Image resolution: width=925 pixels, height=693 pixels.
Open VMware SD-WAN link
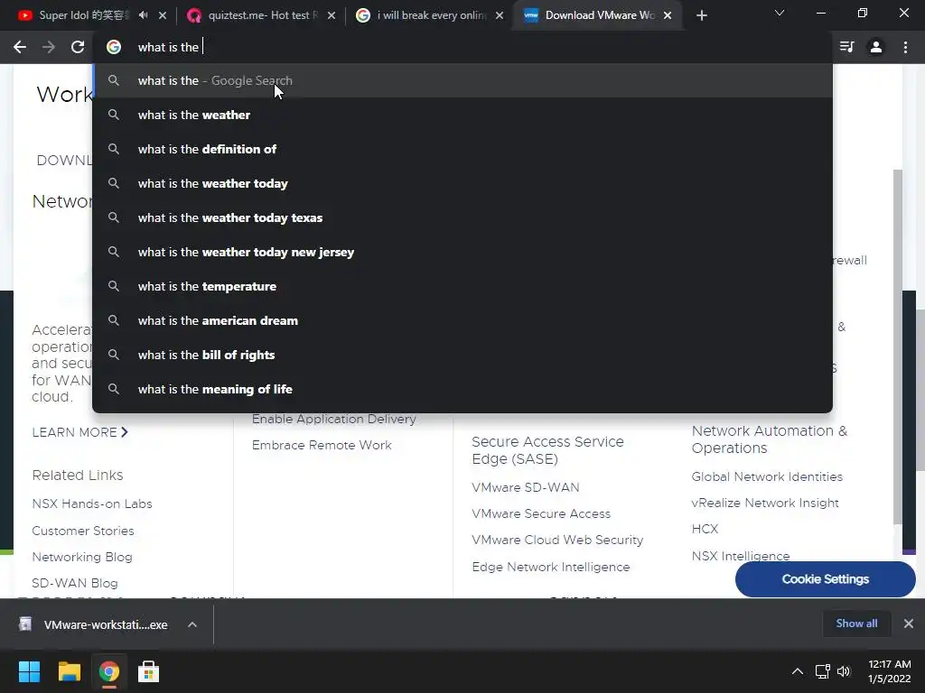point(526,487)
